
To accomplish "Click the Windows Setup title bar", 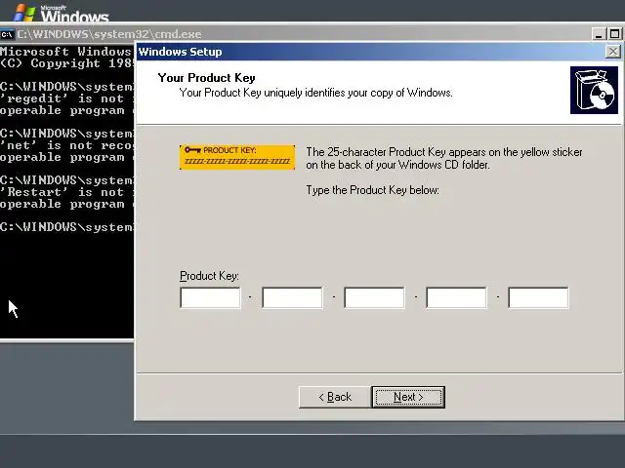I will point(371,52).
